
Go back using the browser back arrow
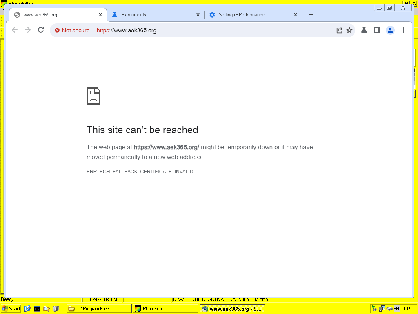point(15,30)
